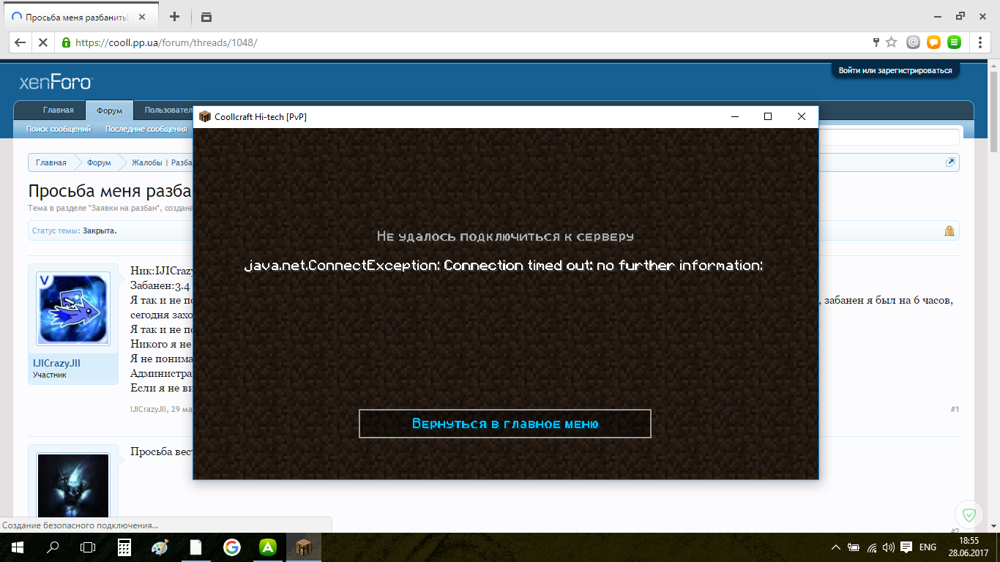Open Последние сообщения submenu link
1000x562 pixels.
pos(146,129)
